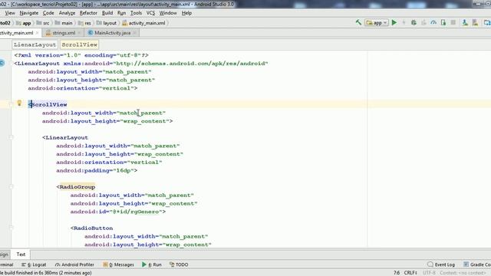Screen dimensions: 491x276
Task: Click the app breadcrumb in navigation bar
Action: [24, 23]
